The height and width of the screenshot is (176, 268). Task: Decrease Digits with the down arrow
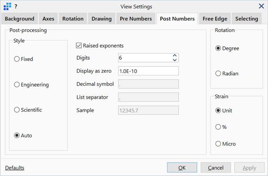175,60
